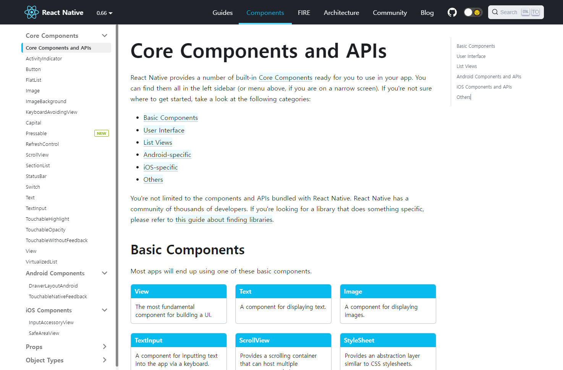
Task: Focus the Search box
Action: point(516,12)
